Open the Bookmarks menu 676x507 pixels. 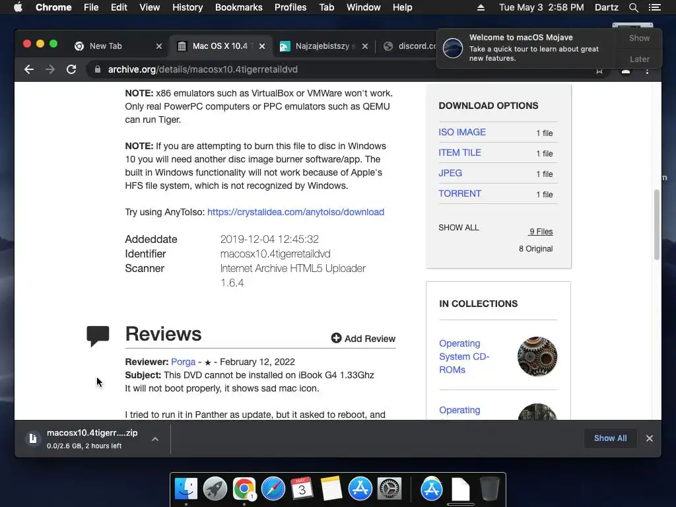pyautogui.click(x=239, y=7)
